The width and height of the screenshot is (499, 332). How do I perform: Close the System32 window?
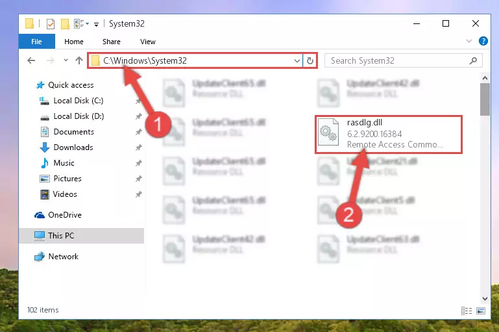coord(476,23)
